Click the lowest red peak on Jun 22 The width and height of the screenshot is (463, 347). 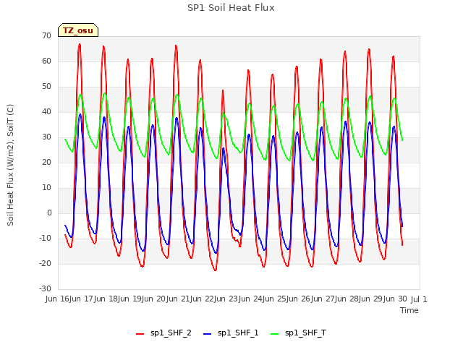tap(223, 90)
